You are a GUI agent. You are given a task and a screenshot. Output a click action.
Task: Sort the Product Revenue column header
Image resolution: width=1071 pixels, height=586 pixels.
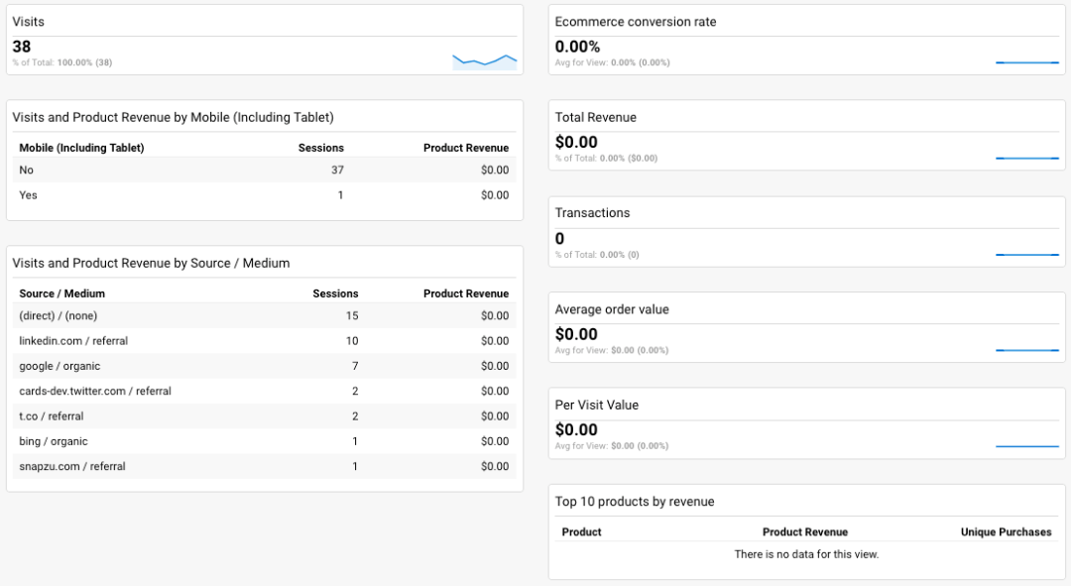coord(466,293)
